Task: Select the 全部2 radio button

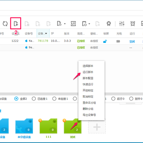Action: (x=16, y=99)
